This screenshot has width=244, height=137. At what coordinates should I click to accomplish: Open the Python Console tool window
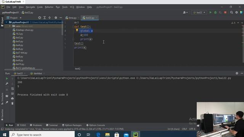point(95,125)
